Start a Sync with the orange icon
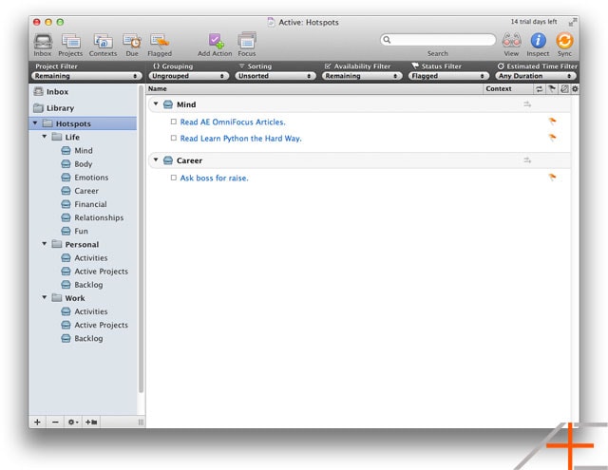 coord(564,40)
